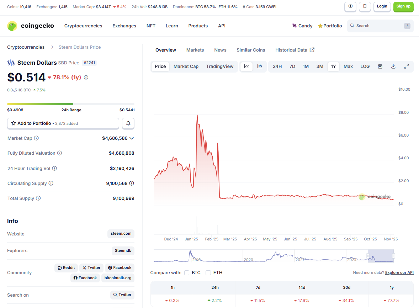419x308 pixels.
Task: Toggle LOG scale on chart
Action: [x=365, y=67]
